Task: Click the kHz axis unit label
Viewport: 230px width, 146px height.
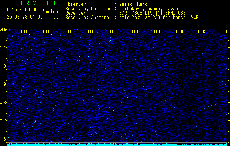Action: (x=3, y=30)
